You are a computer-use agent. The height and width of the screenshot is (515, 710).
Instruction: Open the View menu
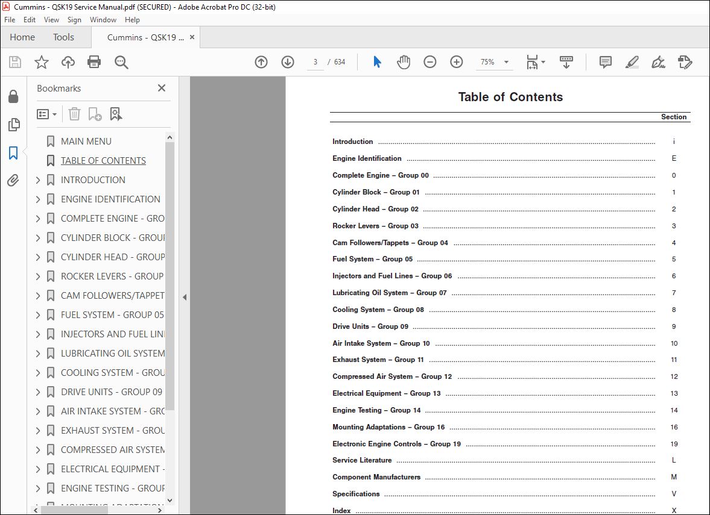tap(51, 20)
